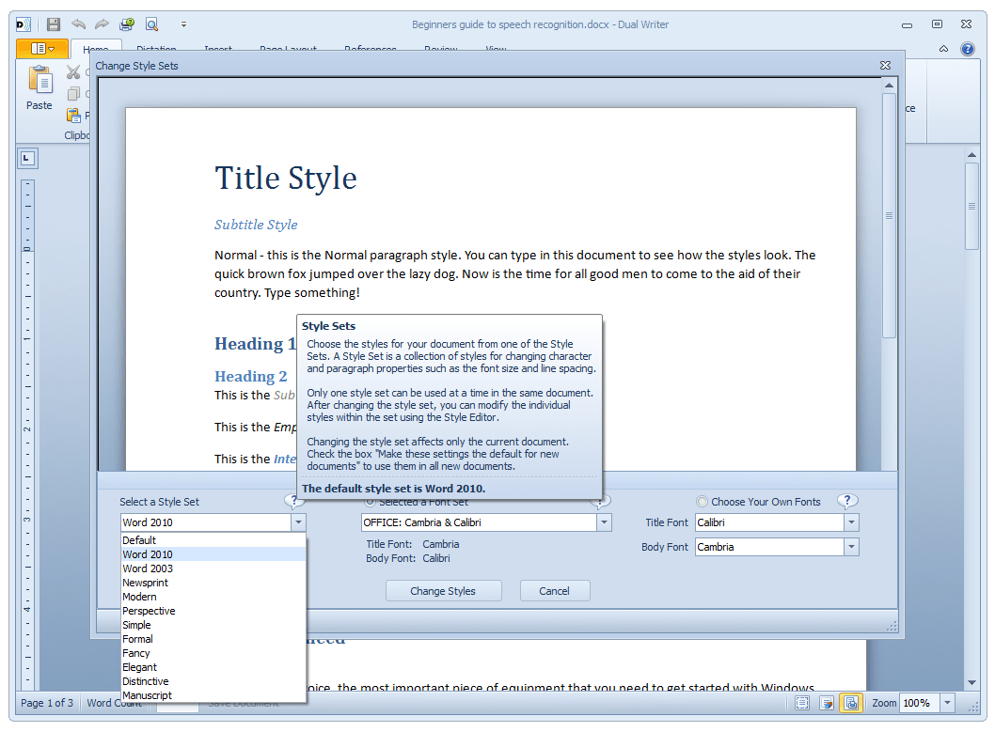Screen dimensions: 995x732
Task: Toggle the highlighted view button in status bar
Action: pyautogui.click(x=850, y=703)
